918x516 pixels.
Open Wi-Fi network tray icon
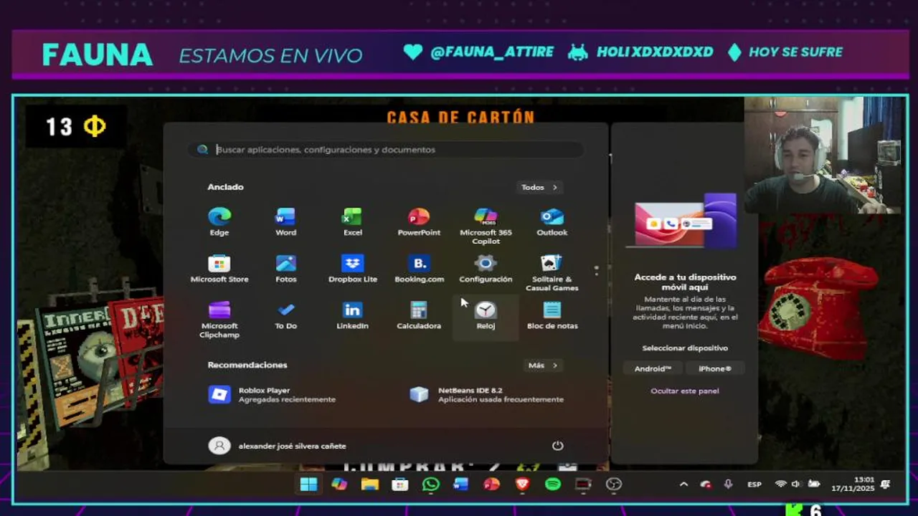(780, 484)
